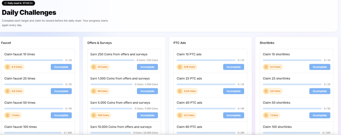Click the 0,6 Coins reward under Claim 25 shortlinks
Viewport: 341px width, 135px height.
(273, 91)
